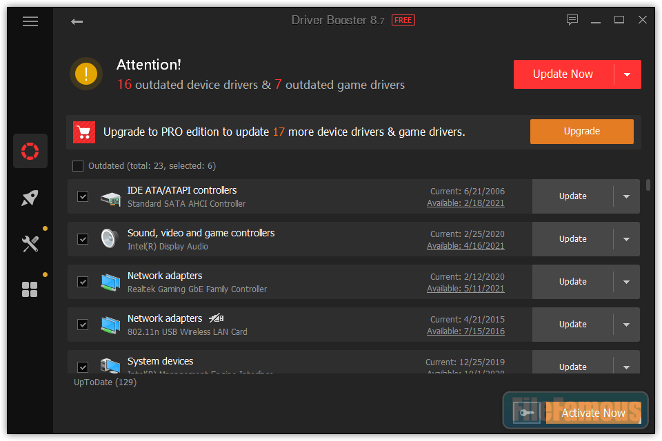This screenshot has height=441, width=662.
Task: Click the Realtek Gaming GbE network icon
Action: tap(110, 282)
